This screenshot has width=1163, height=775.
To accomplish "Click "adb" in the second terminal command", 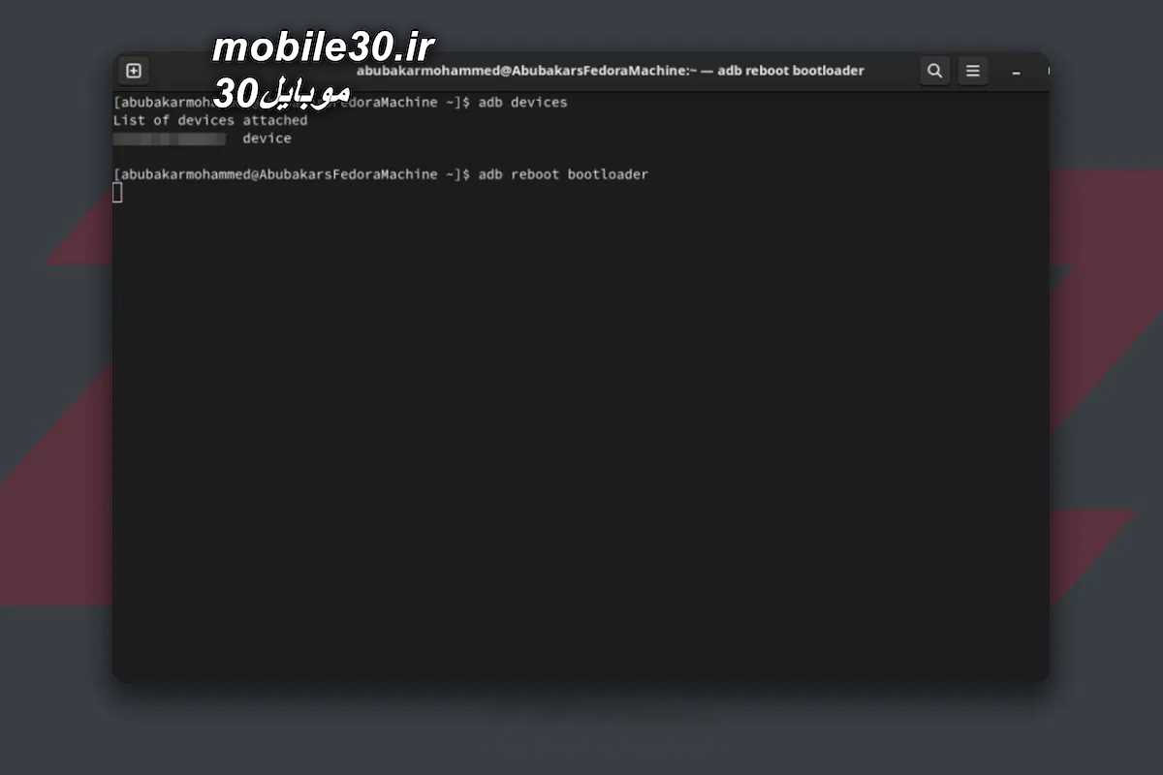I will coord(490,174).
